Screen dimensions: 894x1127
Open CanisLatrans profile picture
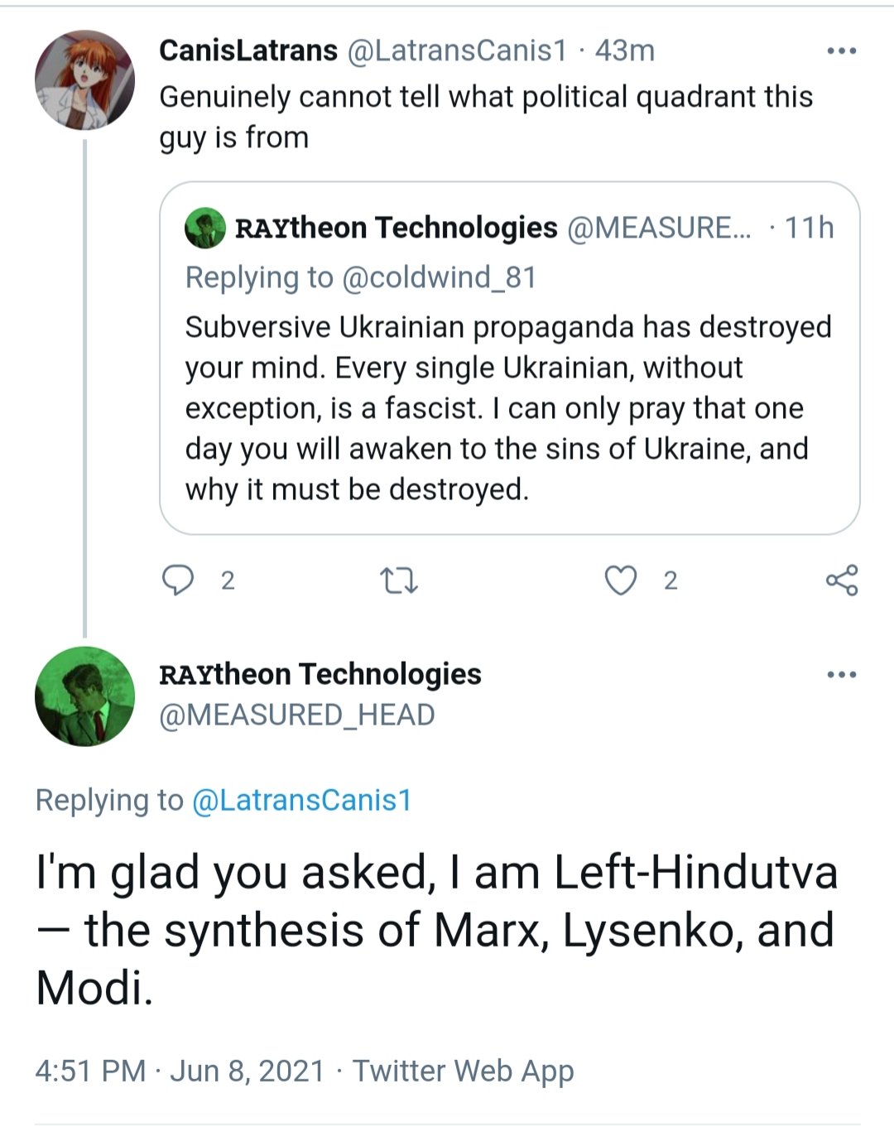click(84, 80)
